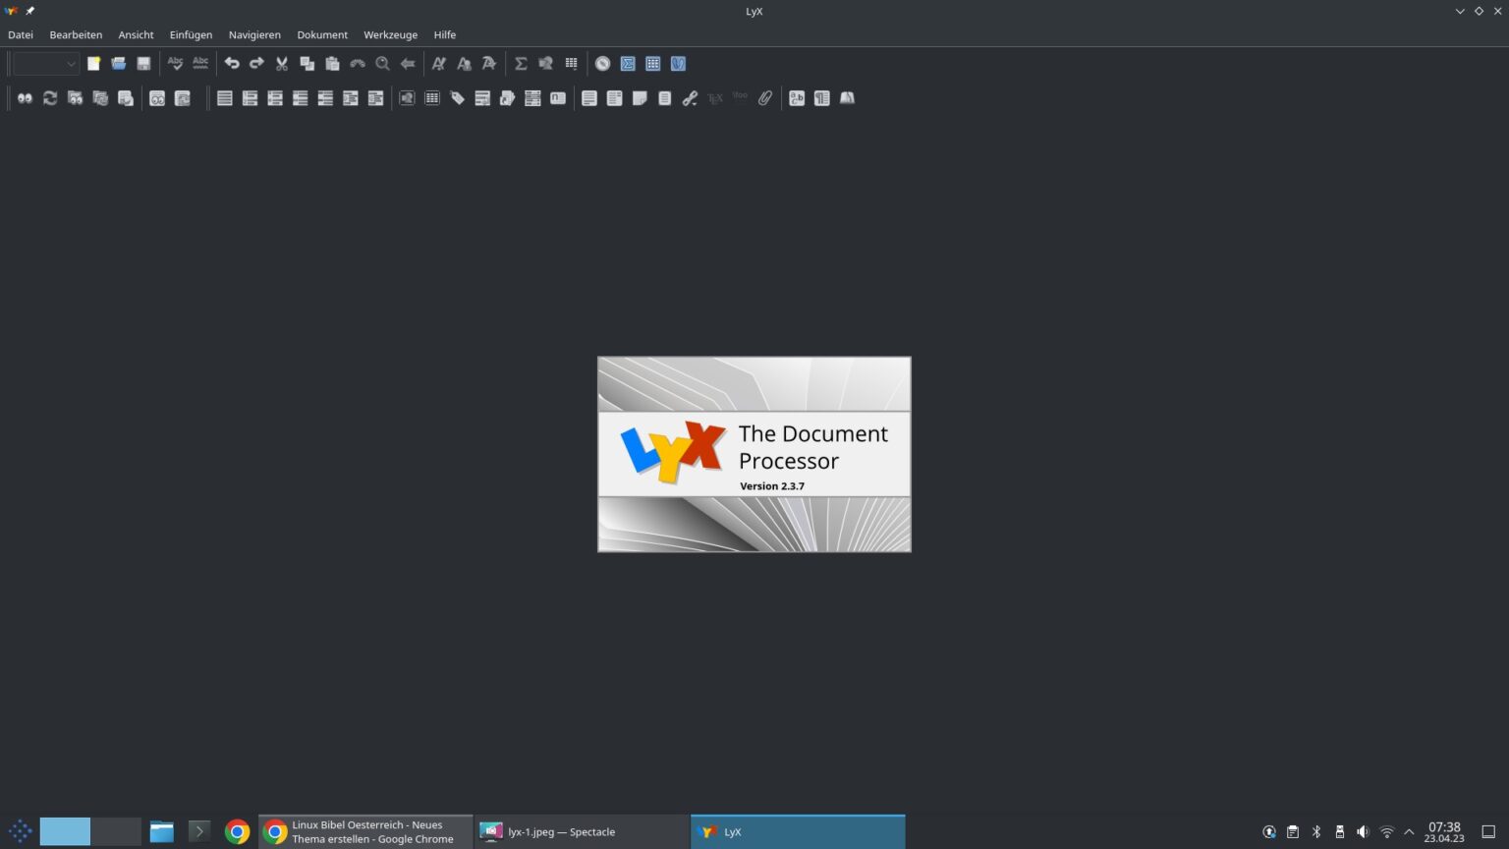Insert a table into the document
This screenshot has width=1509, height=849.
tap(571, 63)
